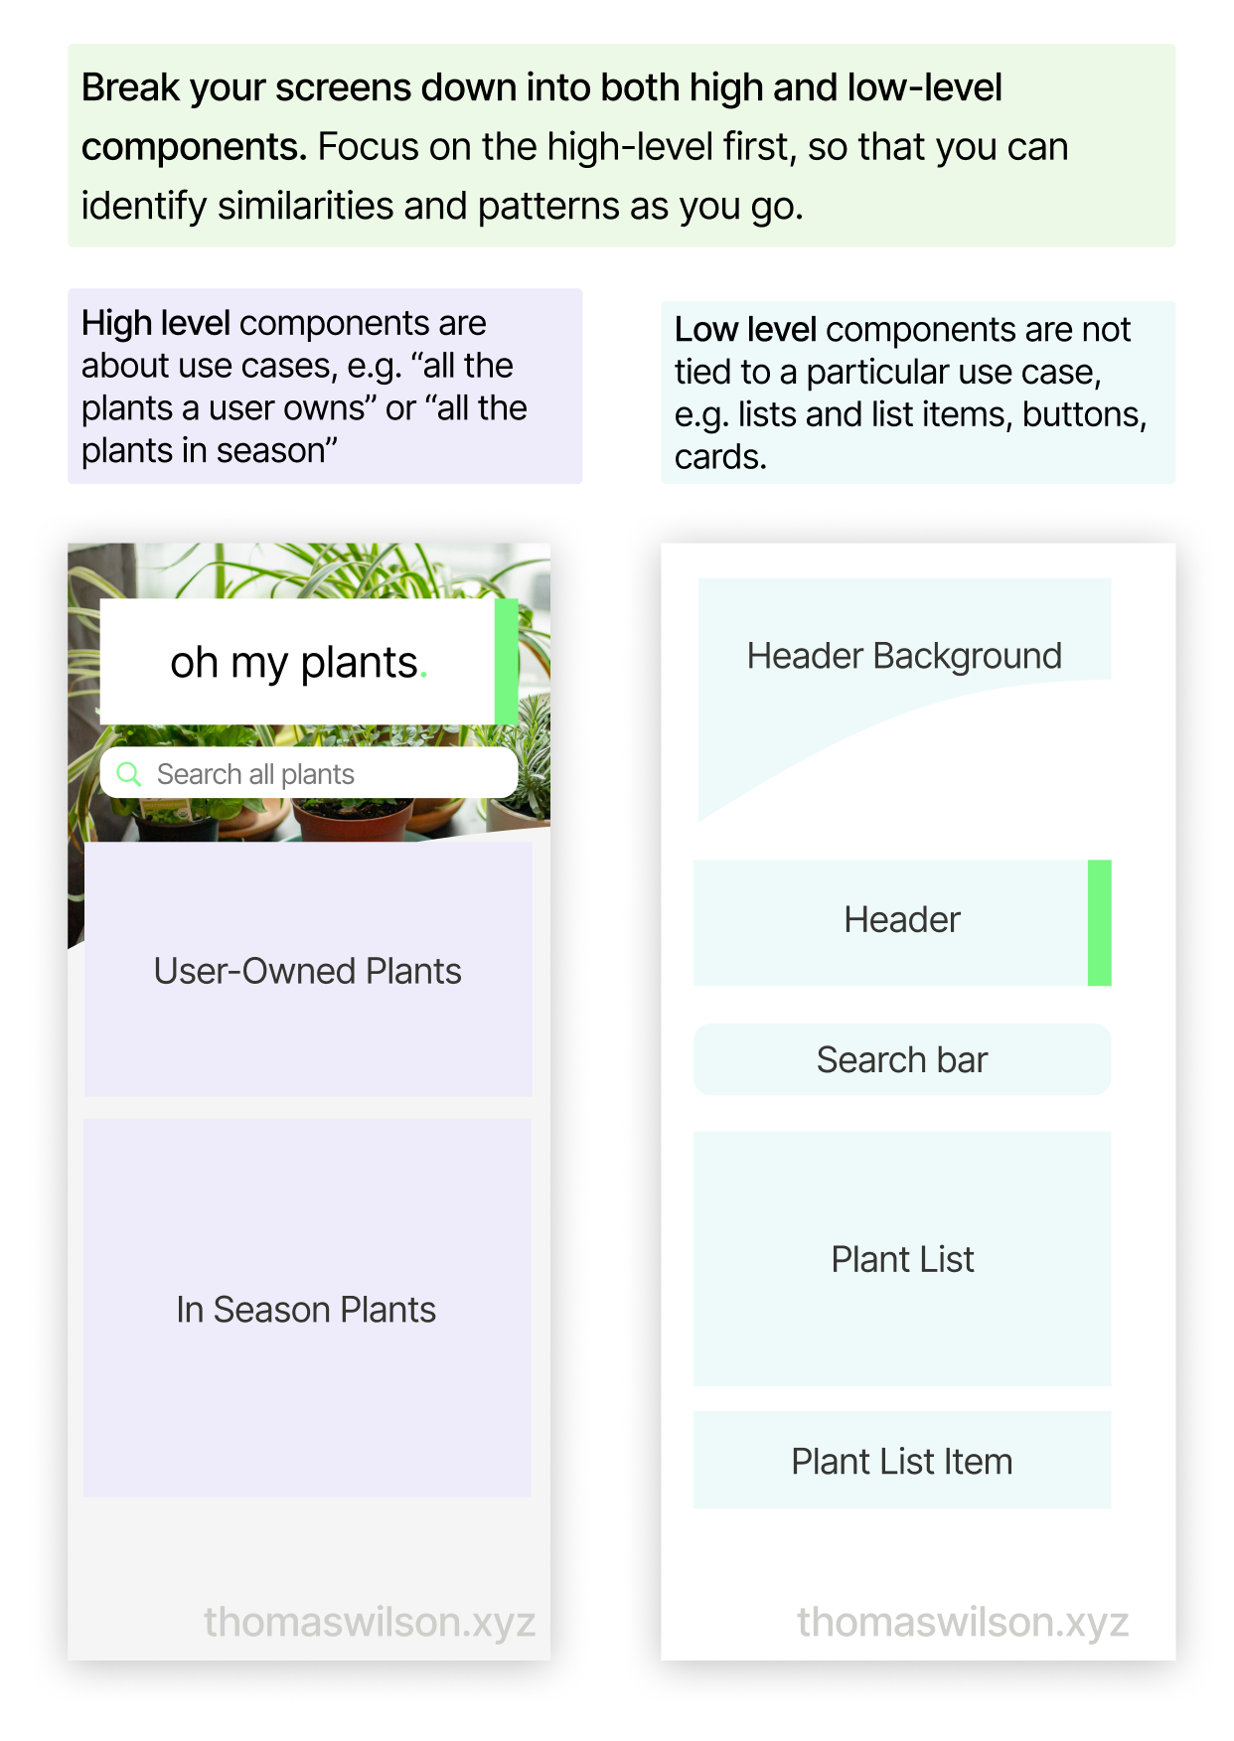The height and width of the screenshot is (1741, 1234).
Task: Select the In Season Plants block
Action: pos(307,1308)
